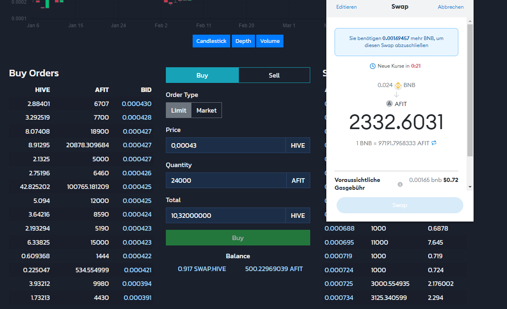Viewport: 507px width, 309px height.
Task: Click ask price 0.000725
Action: click(339, 283)
